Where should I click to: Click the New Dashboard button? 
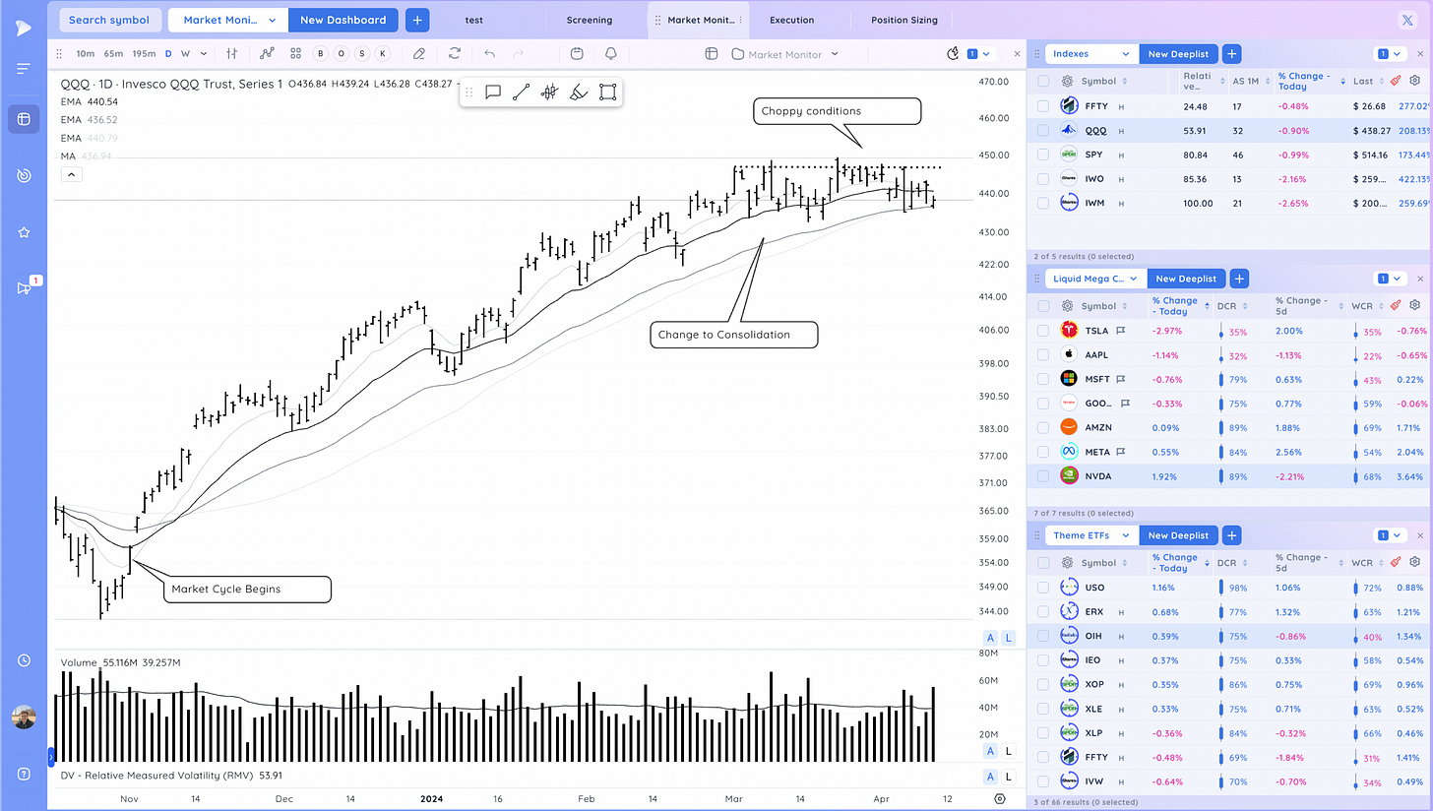343,20
